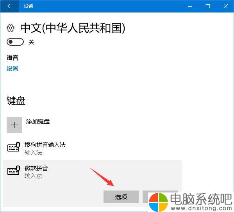Click the 中文(中华人民共和国) page heading
This screenshot has height=212, width=234.
click(73, 28)
